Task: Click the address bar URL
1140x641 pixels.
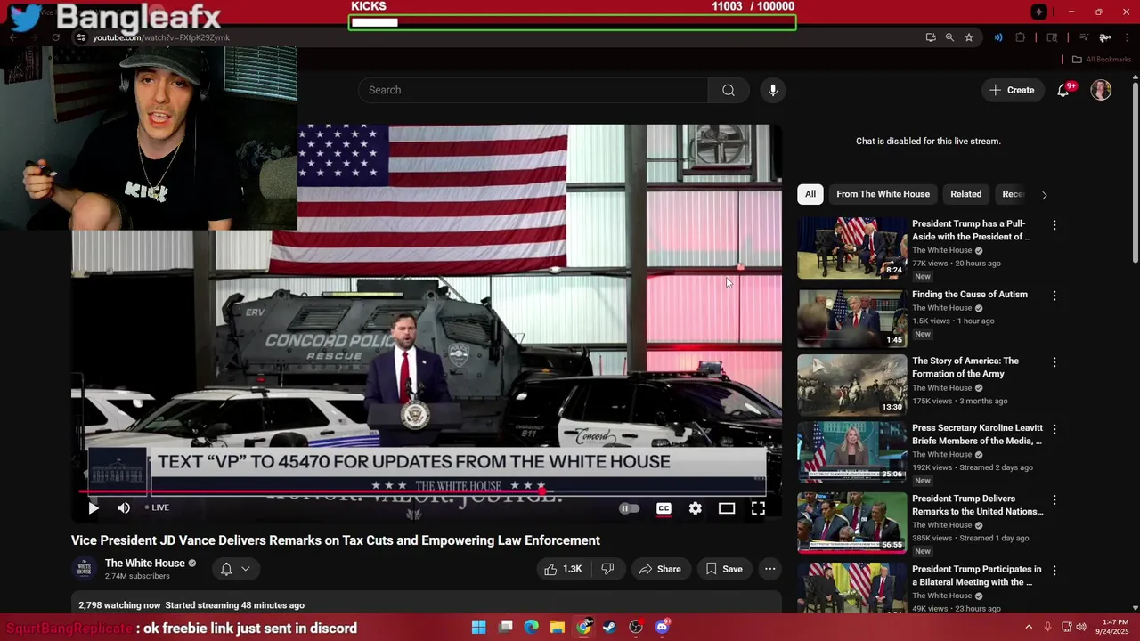Action: coord(161,37)
